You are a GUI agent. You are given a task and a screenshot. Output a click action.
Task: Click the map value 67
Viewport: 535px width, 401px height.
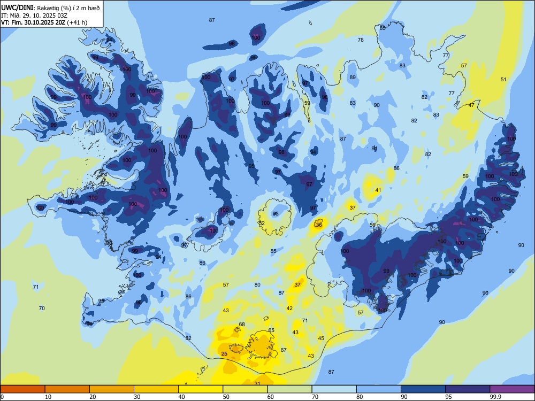tap(284, 350)
